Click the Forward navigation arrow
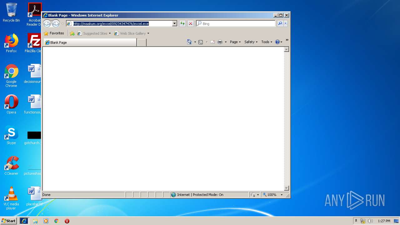This screenshot has height=225, width=400. (56, 23)
